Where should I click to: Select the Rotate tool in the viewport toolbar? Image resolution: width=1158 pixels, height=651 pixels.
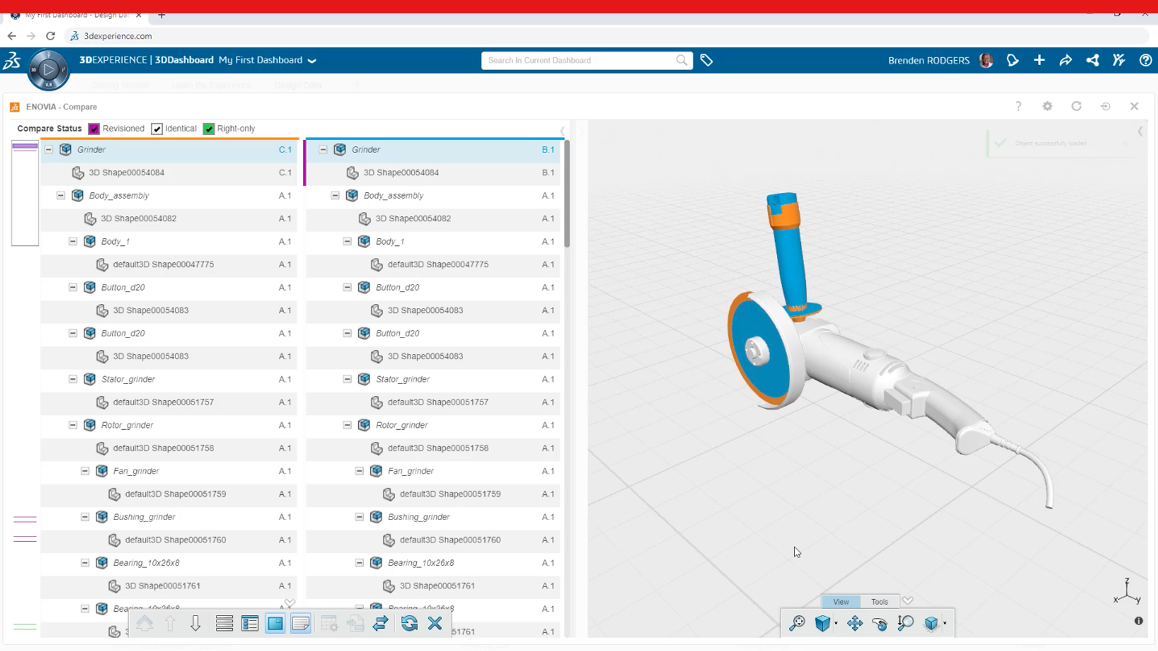[x=881, y=624]
